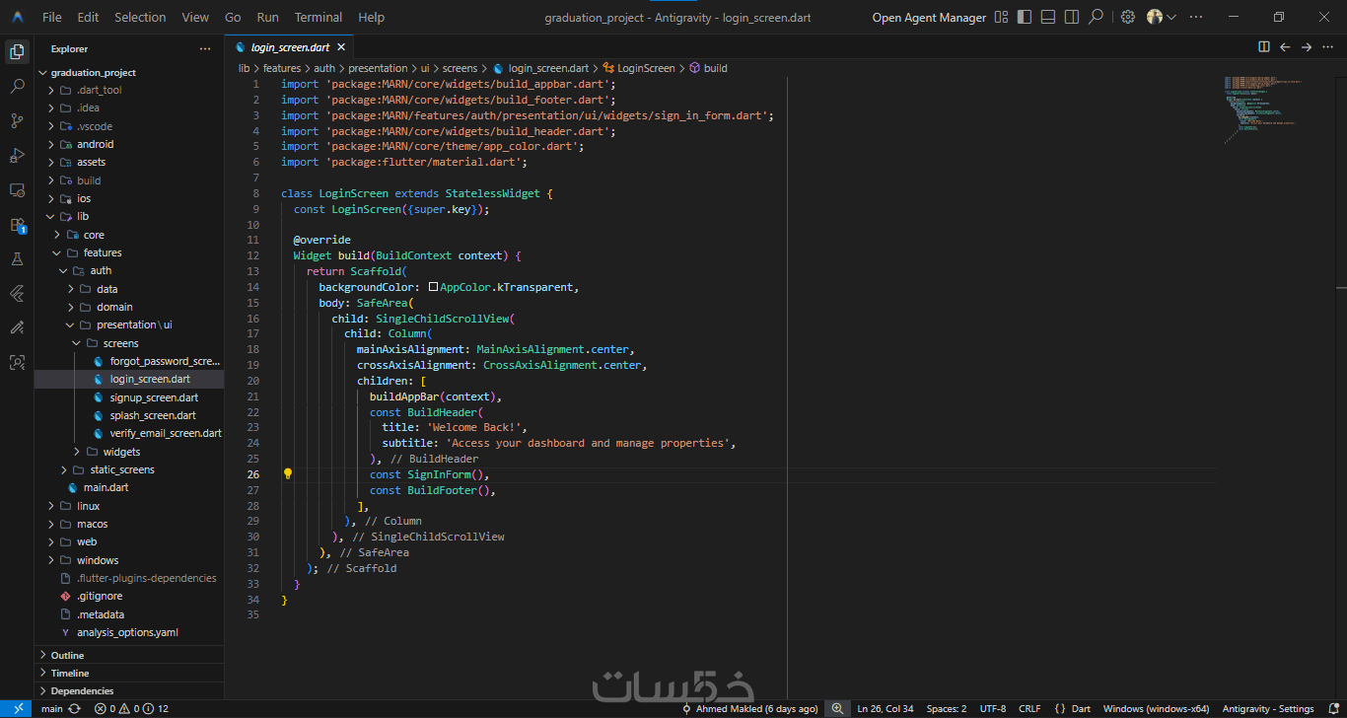The image size is (1347, 718).
Task: Expand the Outline section
Action: tap(129, 655)
